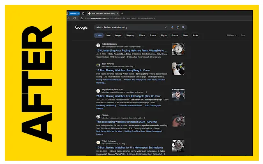Switch to the Forums results tab
Screen dimensions: 263x164
153,35
